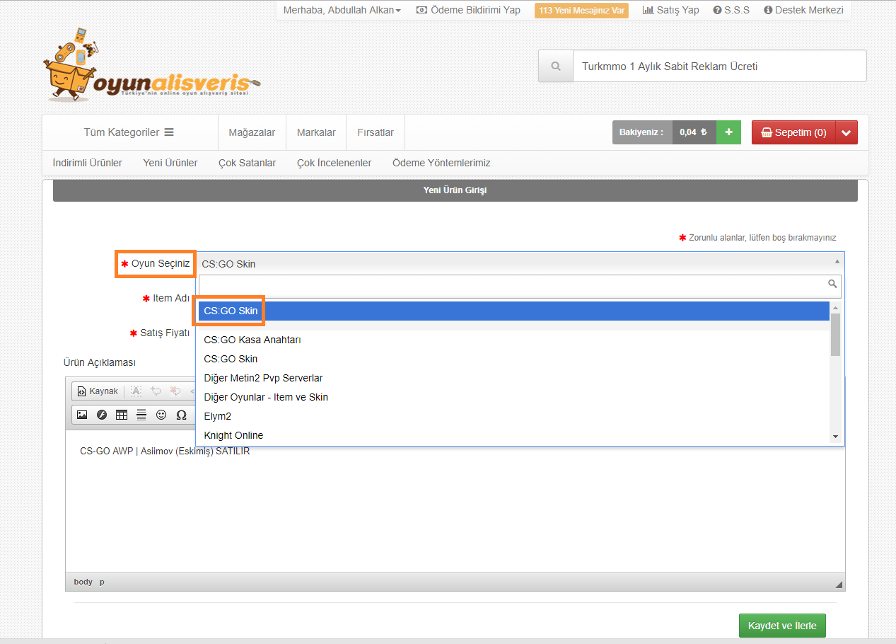Image resolution: width=896 pixels, height=644 pixels.
Task: Insert a horizontal line in the editor
Action: (141, 415)
